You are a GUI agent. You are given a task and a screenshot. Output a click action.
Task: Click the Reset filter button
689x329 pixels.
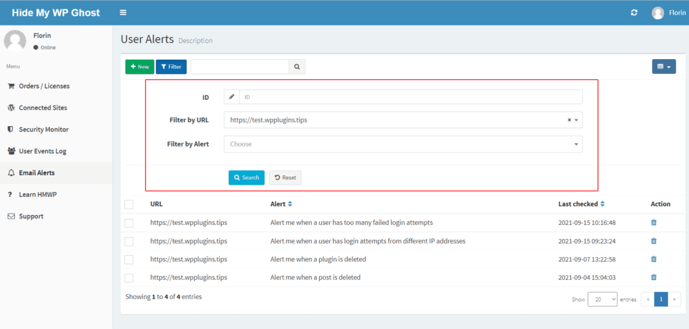(285, 177)
